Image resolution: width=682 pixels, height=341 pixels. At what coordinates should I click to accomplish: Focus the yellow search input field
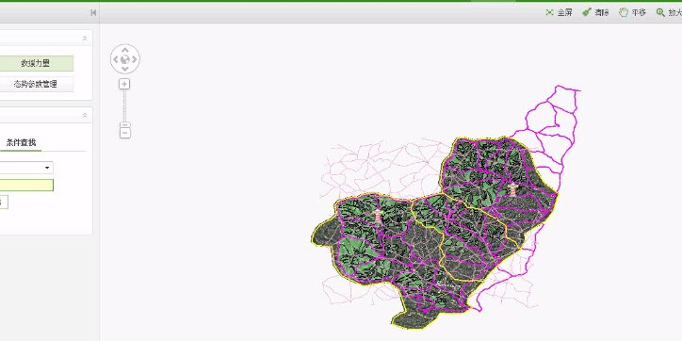click(x=26, y=186)
